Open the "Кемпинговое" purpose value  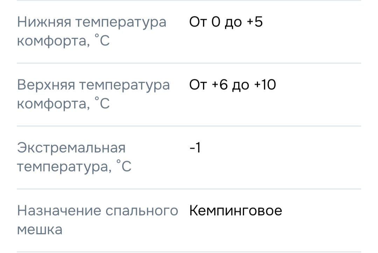(x=236, y=211)
